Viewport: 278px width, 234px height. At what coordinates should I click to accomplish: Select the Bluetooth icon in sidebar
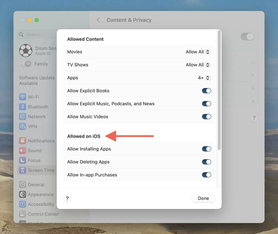pyautogui.click(x=22, y=107)
